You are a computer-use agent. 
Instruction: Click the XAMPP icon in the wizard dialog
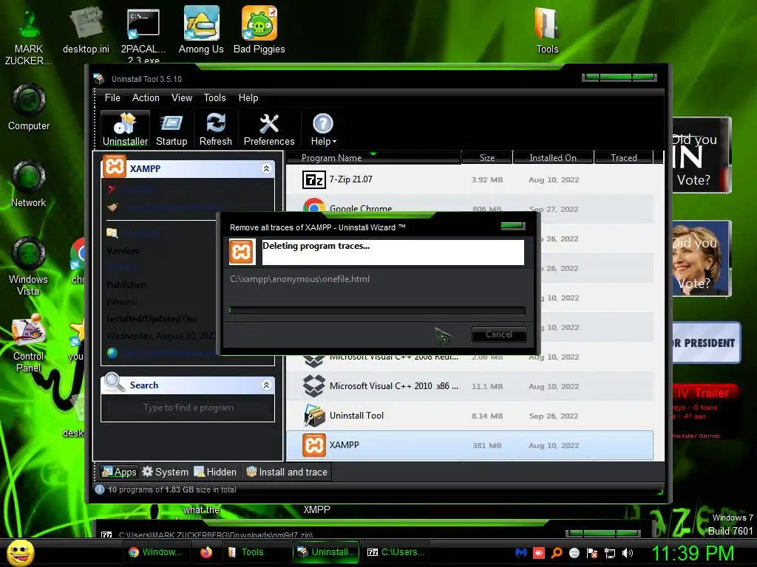[242, 252]
